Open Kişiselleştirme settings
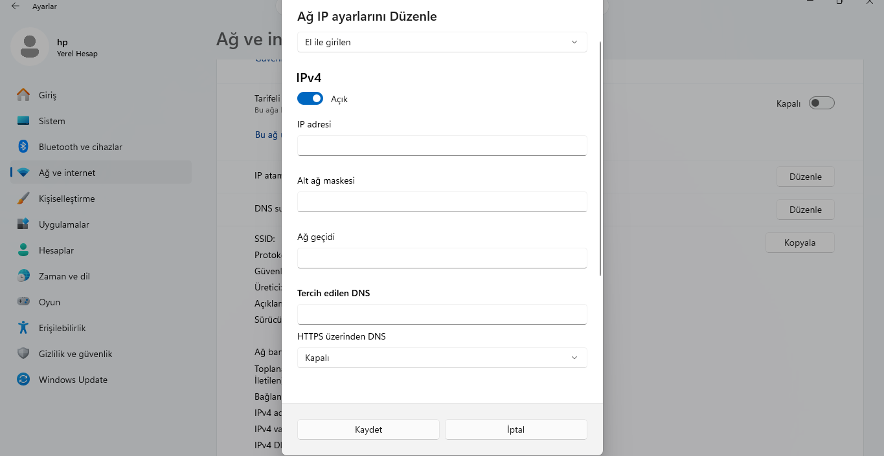Image resolution: width=884 pixels, height=456 pixels. pyautogui.click(x=101, y=199)
